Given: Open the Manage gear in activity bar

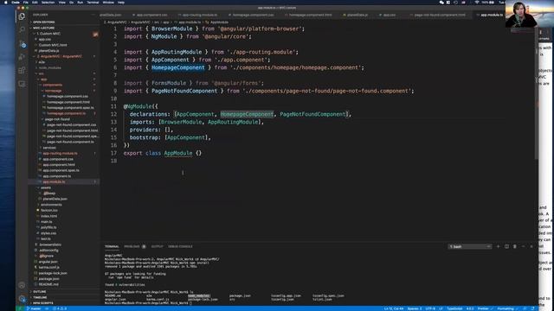Looking at the screenshot, I should pyautogui.click(x=22, y=299).
